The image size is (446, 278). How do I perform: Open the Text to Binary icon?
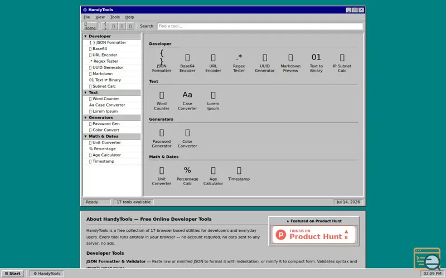tap(316, 63)
